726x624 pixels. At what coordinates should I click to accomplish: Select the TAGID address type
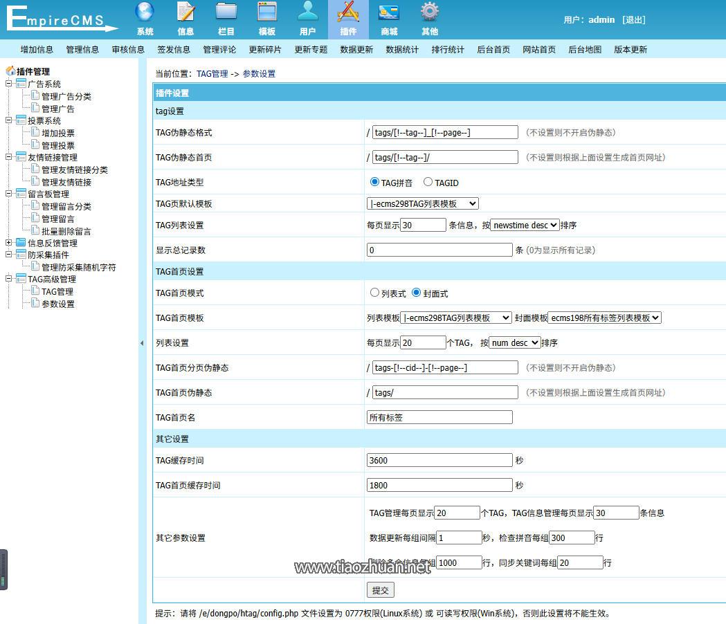click(428, 182)
